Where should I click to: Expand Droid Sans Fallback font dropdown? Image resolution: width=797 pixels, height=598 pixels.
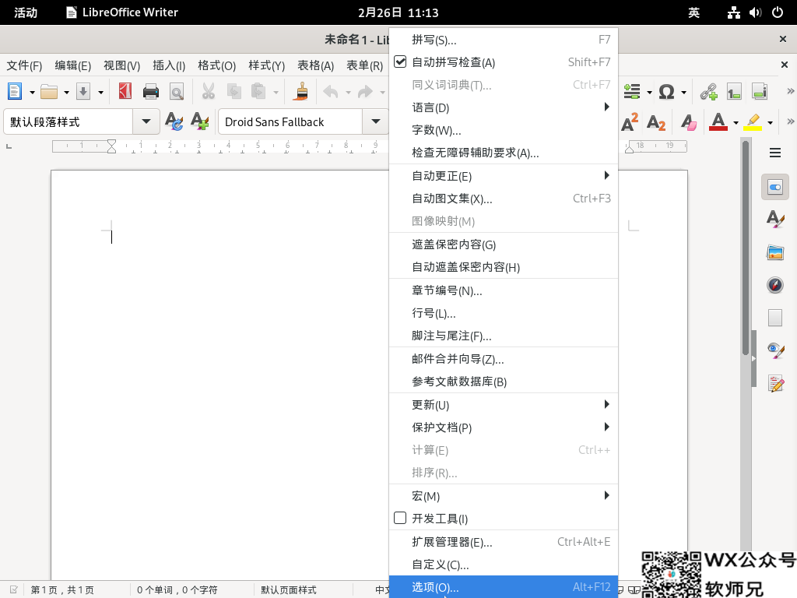[376, 121]
